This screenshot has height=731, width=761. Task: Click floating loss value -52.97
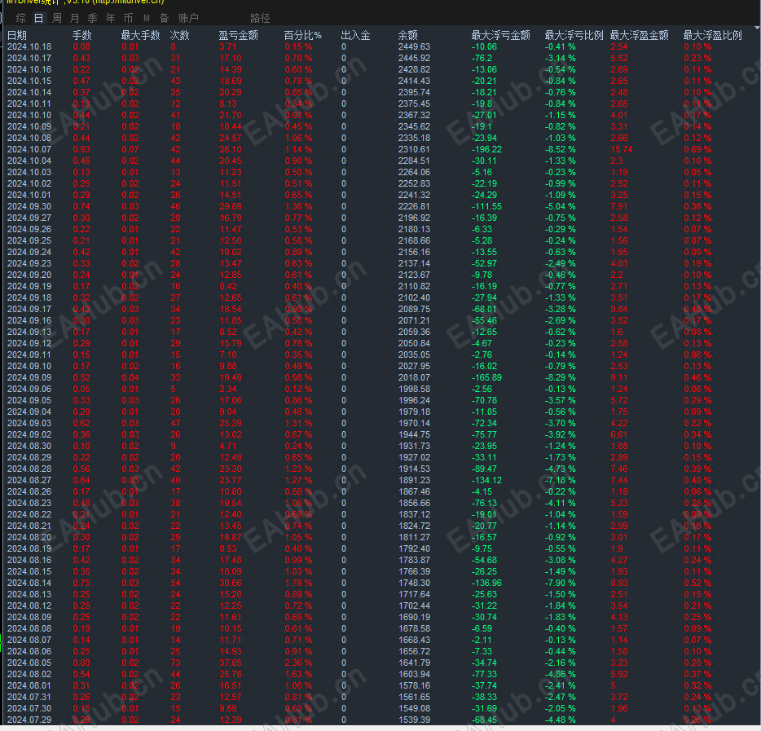484,263
